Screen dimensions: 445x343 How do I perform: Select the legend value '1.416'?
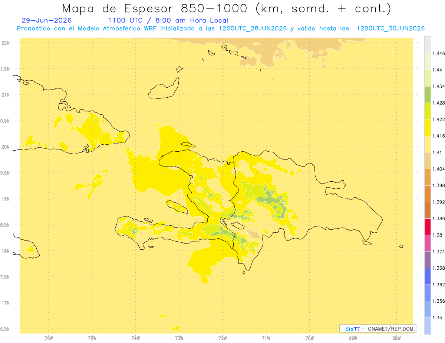439,136
